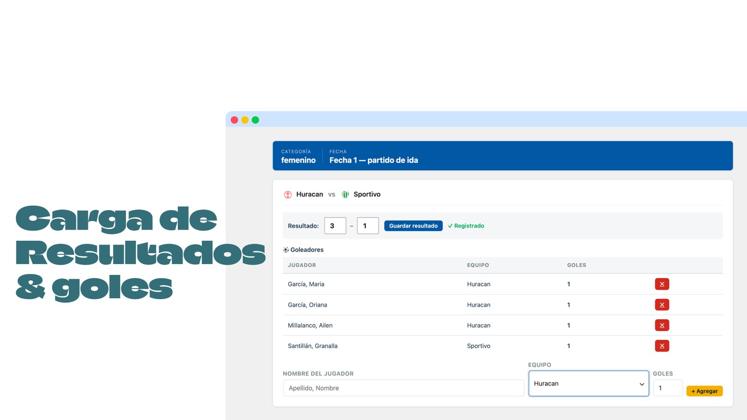Click the Sportivo team crest icon
Screen dimensions: 747x420
(x=345, y=195)
